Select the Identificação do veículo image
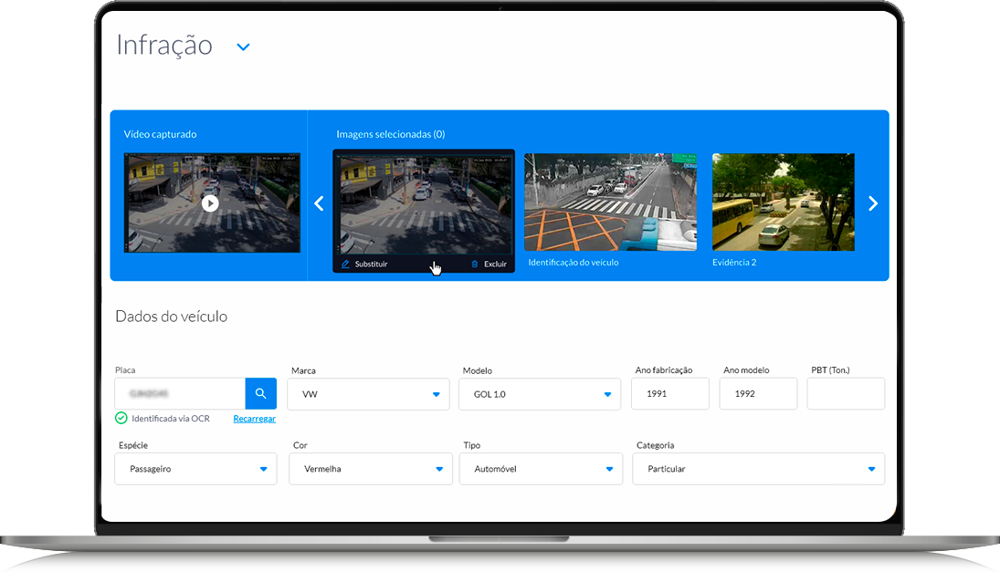 tap(610, 202)
